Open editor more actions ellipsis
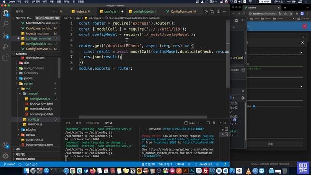Image resolution: width=311 pixels, height=175 pixels. coord(225,12)
